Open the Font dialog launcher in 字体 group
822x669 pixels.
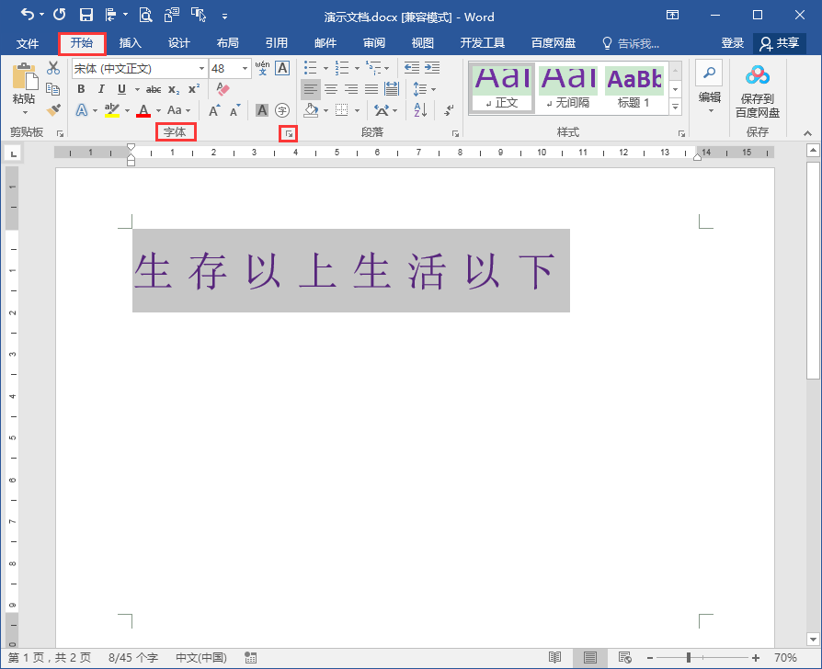click(289, 133)
